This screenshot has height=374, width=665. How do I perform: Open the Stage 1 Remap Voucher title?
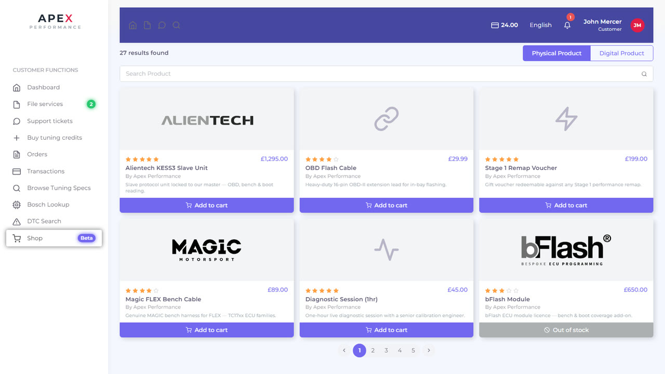pyautogui.click(x=521, y=168)
